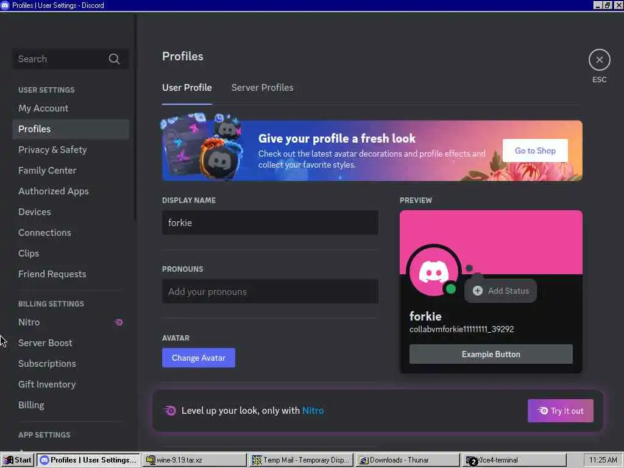Click the sidebar scrollbar thumb
The image size is (624, 468).
click(135, 118)
